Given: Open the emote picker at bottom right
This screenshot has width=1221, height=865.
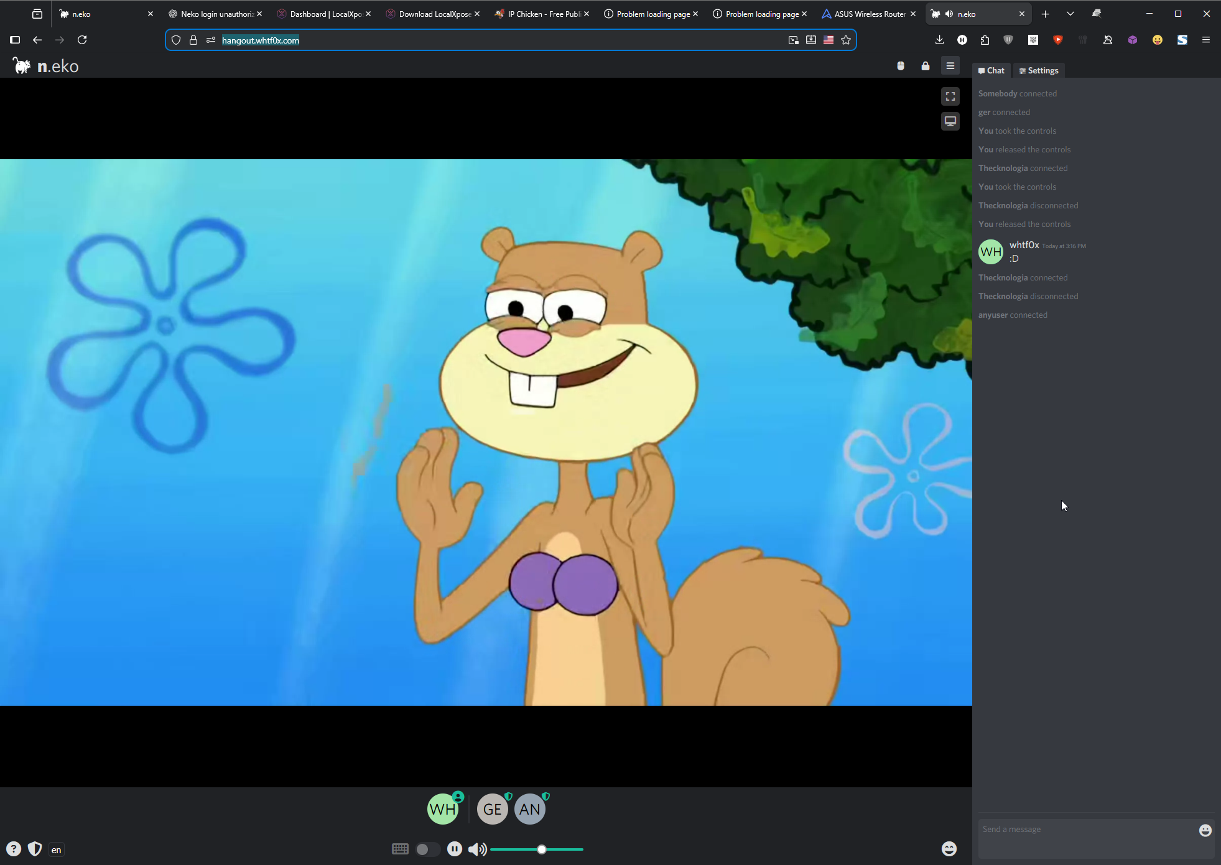Looking at the screenshot, I should point(949,849).
